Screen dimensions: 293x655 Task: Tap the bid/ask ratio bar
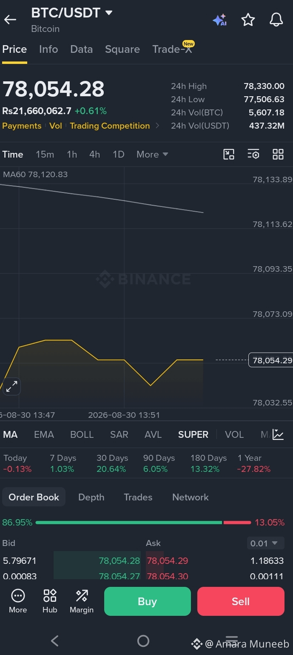coord(143,523)
